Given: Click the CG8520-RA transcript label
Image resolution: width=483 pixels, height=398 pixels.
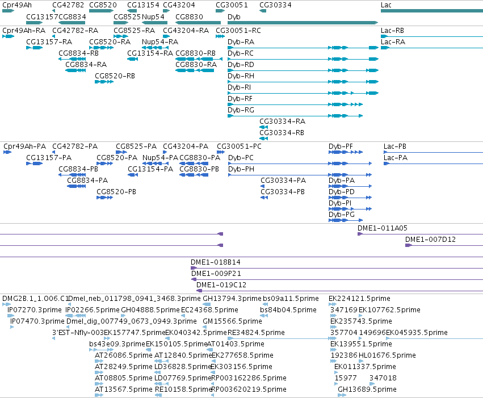Looking at the screenshot, I should [x=110, y=42].
